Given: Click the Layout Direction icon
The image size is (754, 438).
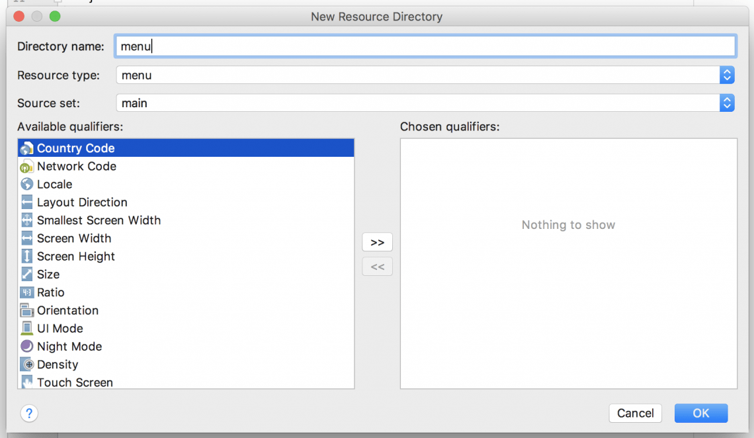Looking at the screenshot, I should click(26, 202).
